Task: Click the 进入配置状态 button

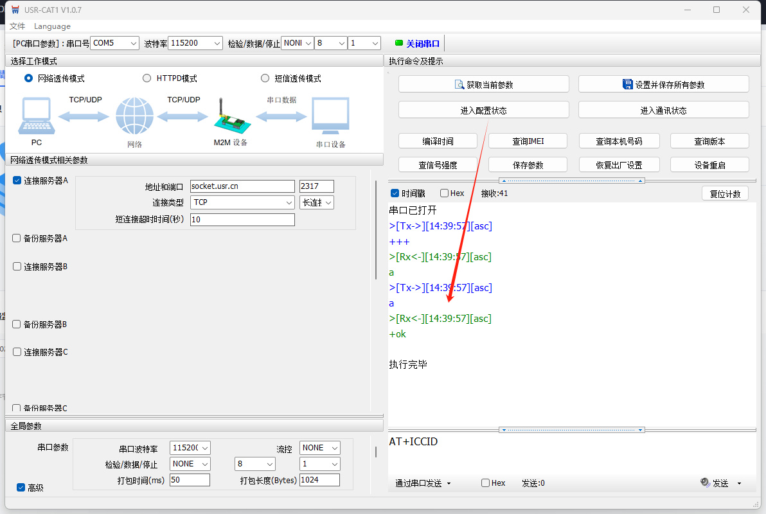Action: coord(483,111)
